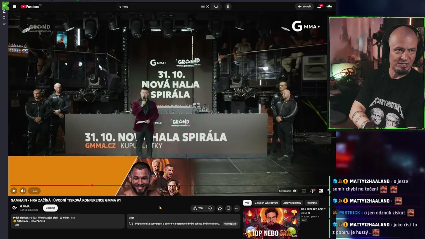Click the green app logo in top-left corner

click(5, 5)
